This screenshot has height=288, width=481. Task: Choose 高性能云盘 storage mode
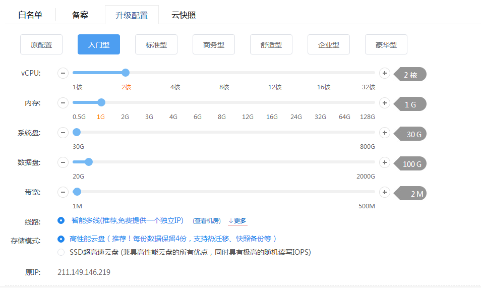pos(61,239)
